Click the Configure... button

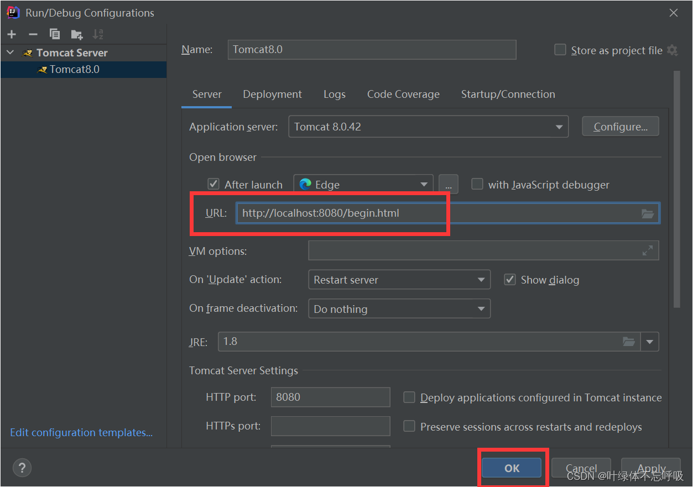tap(621, 127)
